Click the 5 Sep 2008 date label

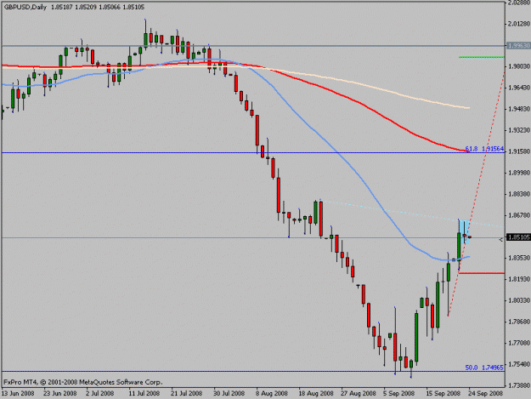[x=398, y=394]
